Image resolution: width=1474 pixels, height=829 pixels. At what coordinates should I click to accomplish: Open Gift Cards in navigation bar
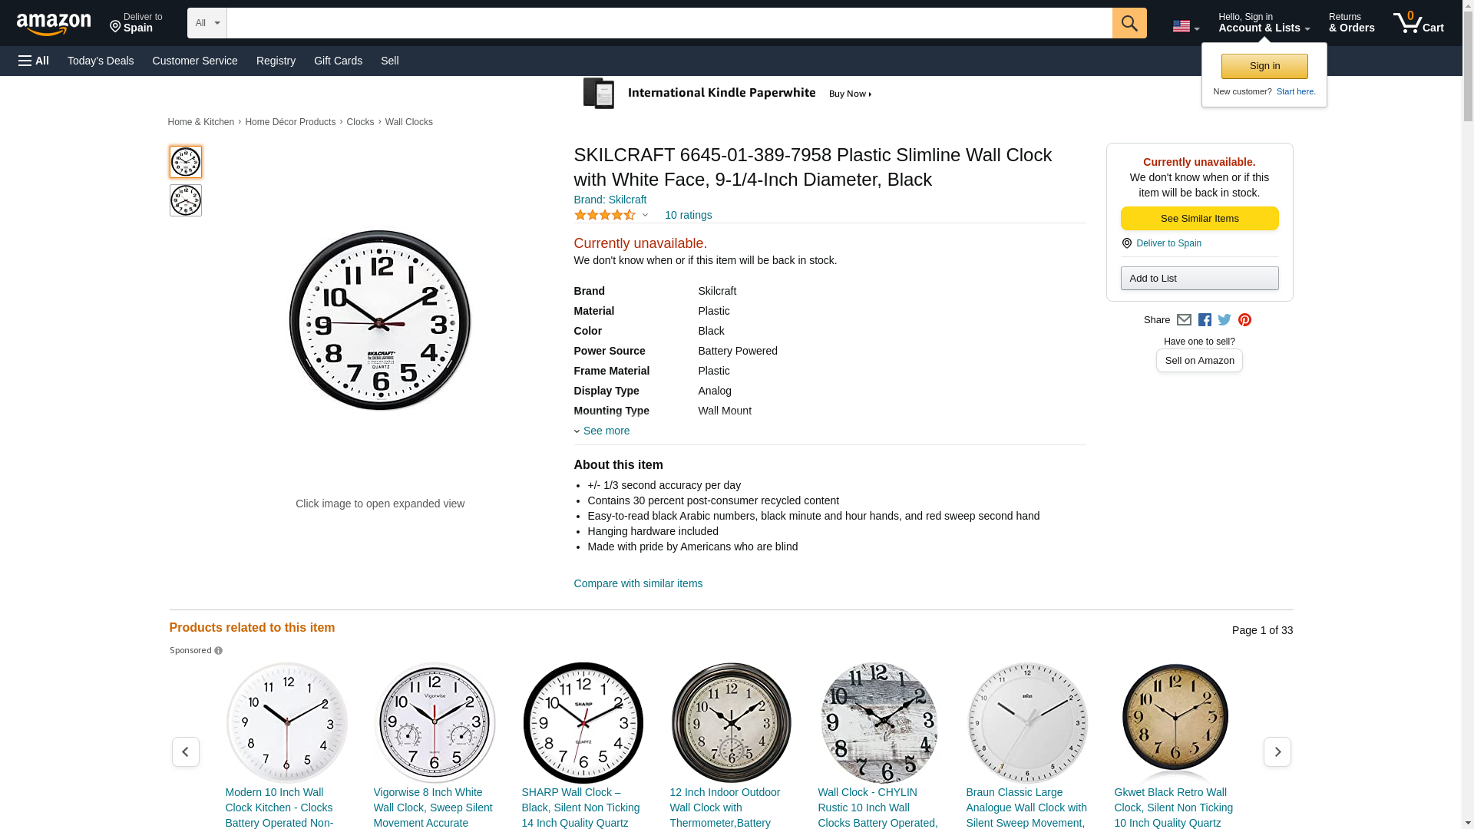[338, 61]
